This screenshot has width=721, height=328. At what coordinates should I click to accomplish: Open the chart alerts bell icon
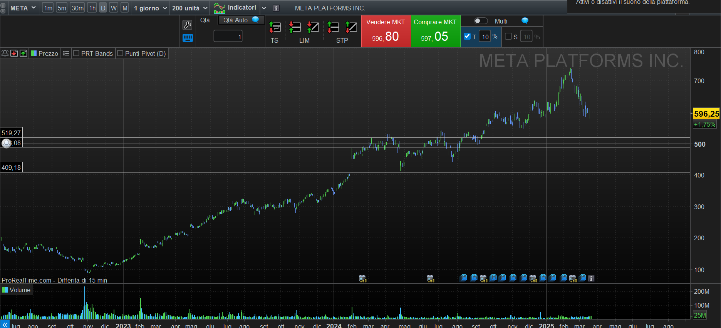click(5, 53)
